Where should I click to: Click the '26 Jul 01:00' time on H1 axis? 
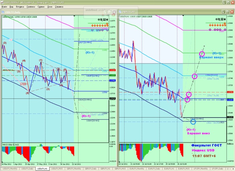point(182,164)
